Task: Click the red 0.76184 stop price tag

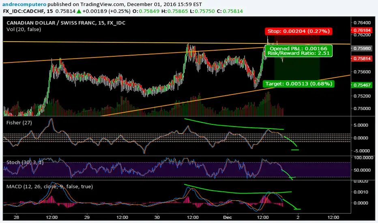Action: [362, 30]
